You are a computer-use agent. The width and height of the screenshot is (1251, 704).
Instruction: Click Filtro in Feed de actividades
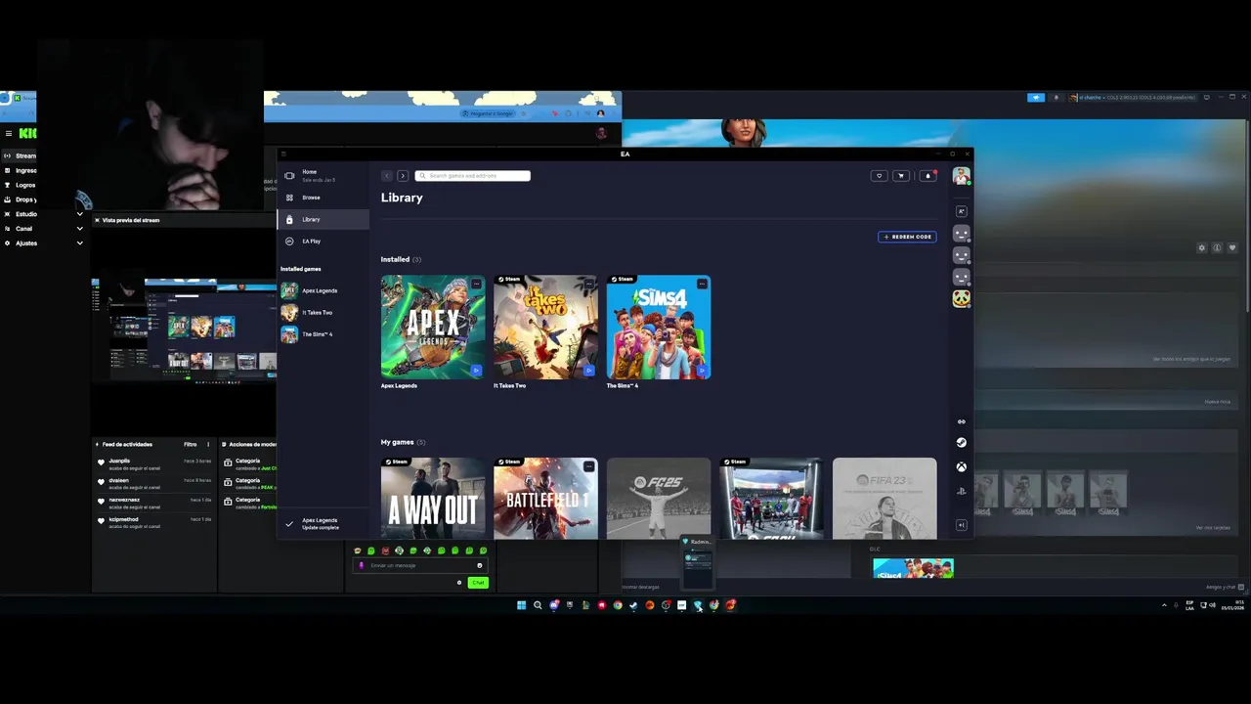coord(191,444)
